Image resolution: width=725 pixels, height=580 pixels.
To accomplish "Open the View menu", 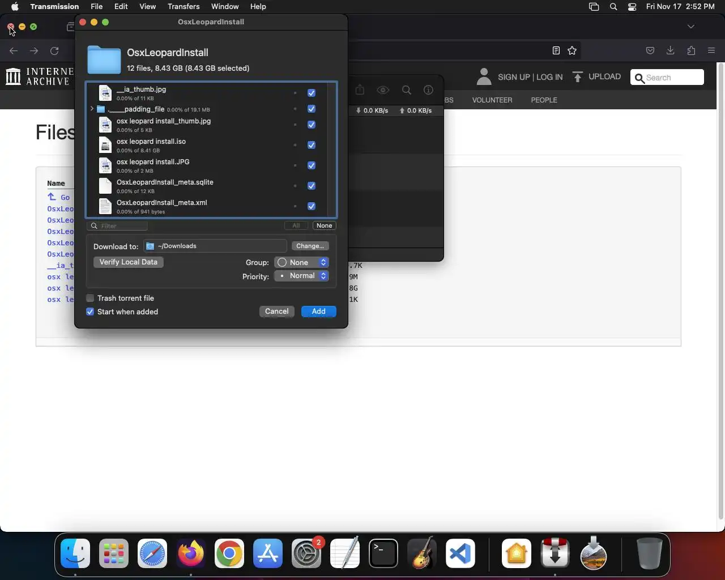I will click(x=147, y=6).
